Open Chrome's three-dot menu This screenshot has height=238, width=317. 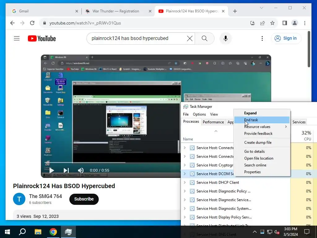(x=305, y=23)
